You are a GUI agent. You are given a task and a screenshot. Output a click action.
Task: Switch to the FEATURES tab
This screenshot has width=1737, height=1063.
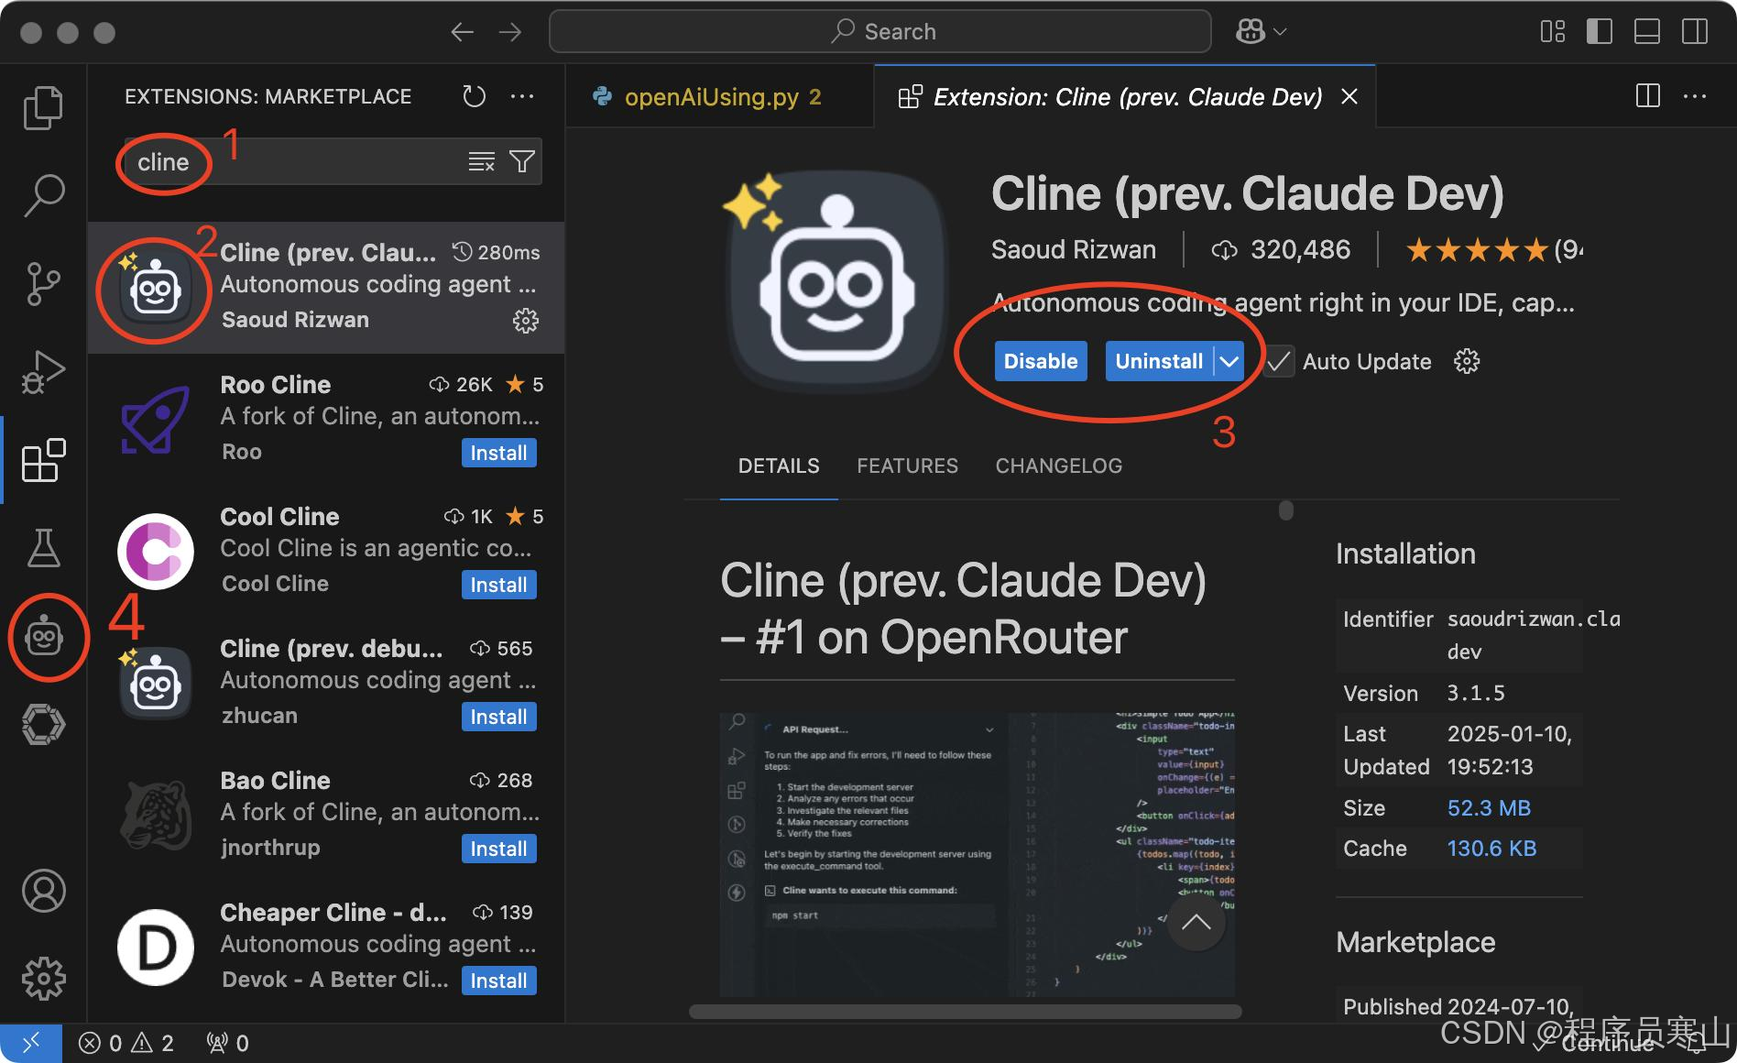point(907,466)
